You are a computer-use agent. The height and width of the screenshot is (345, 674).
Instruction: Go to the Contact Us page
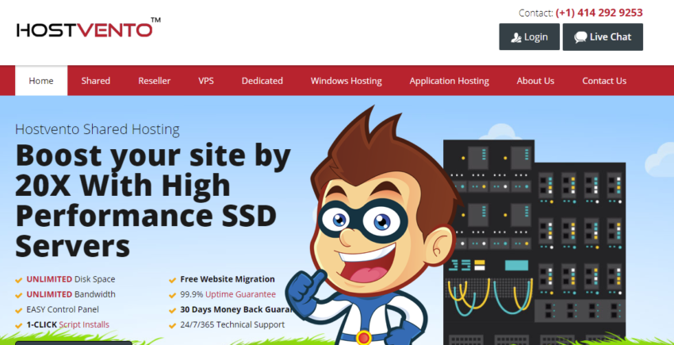604,80
